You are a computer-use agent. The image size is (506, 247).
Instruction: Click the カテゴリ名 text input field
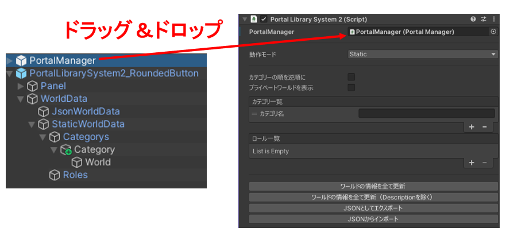tap(426, 114)
